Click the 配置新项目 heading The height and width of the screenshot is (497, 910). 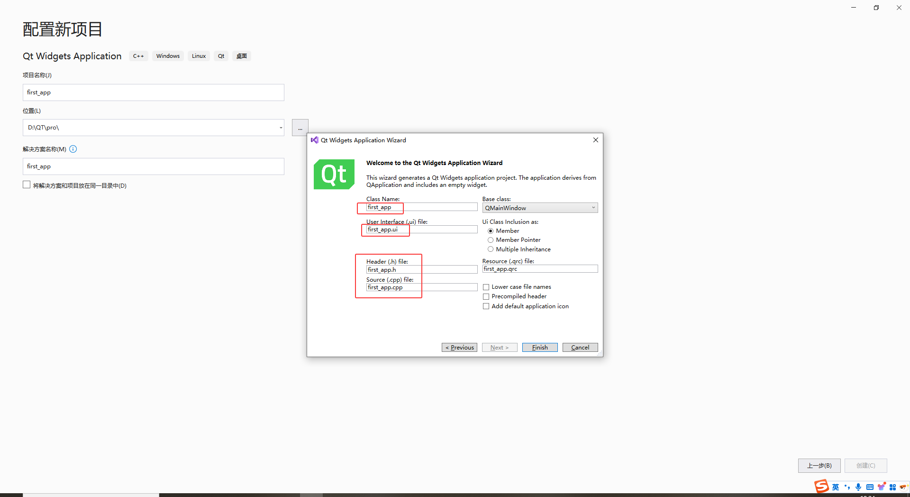point(63,29)
